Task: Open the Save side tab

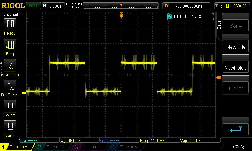Action: click(219, 25)
